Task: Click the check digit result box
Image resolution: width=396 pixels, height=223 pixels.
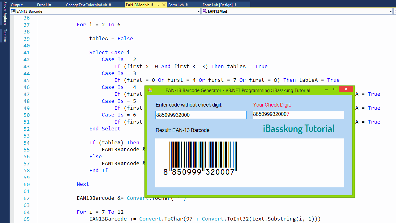Action: tap(298, 115)
